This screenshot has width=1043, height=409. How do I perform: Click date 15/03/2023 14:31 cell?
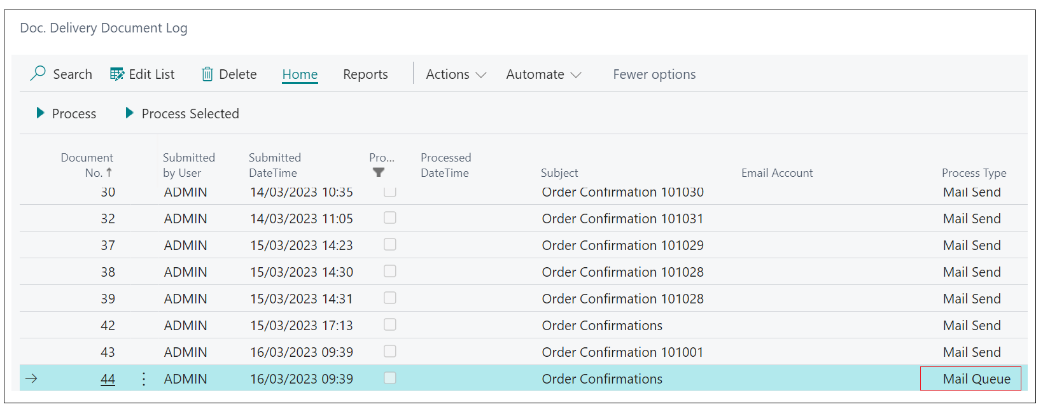[301, 299]
